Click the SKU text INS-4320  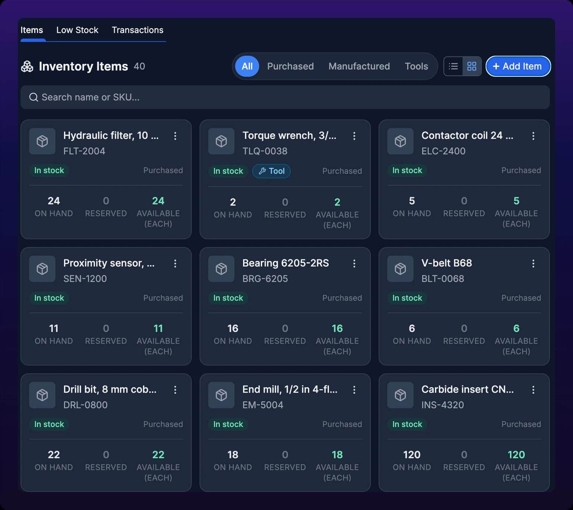[x=443, y=405]
